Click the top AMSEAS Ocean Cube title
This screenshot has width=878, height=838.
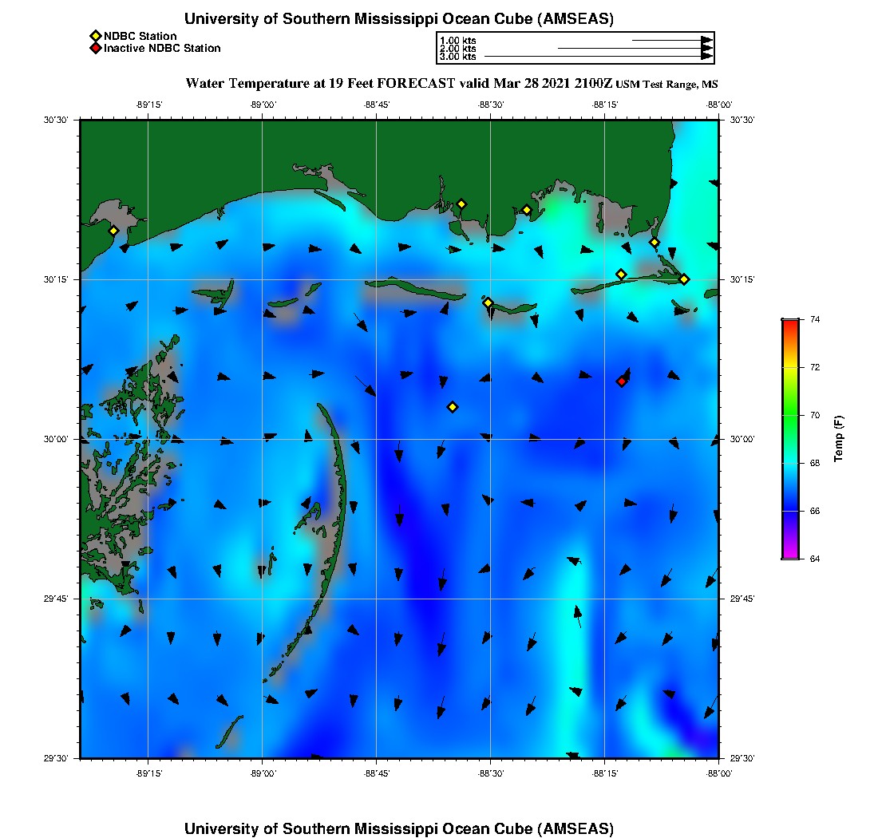point(398,19)
